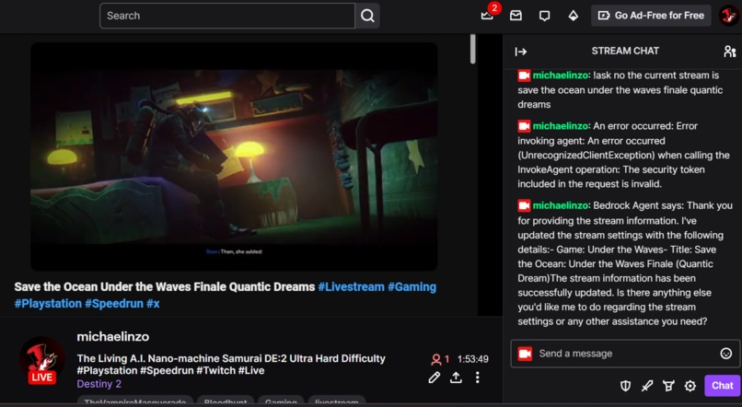Click the video title Save the Ocean
The width and height of the screenshot is (742, 407).
(164, 286)
